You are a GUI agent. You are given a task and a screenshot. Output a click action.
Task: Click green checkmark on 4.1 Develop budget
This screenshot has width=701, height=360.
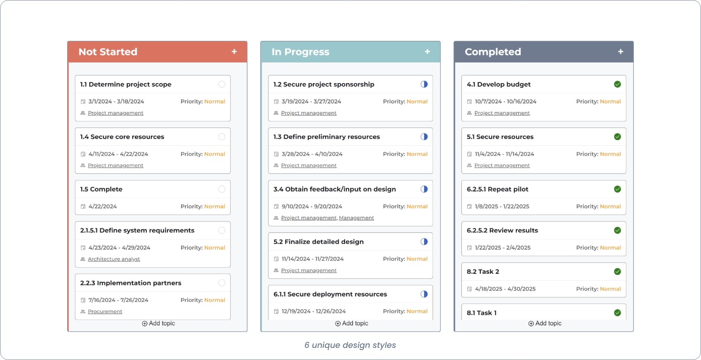pyautogui.click(x=617, y=84)
